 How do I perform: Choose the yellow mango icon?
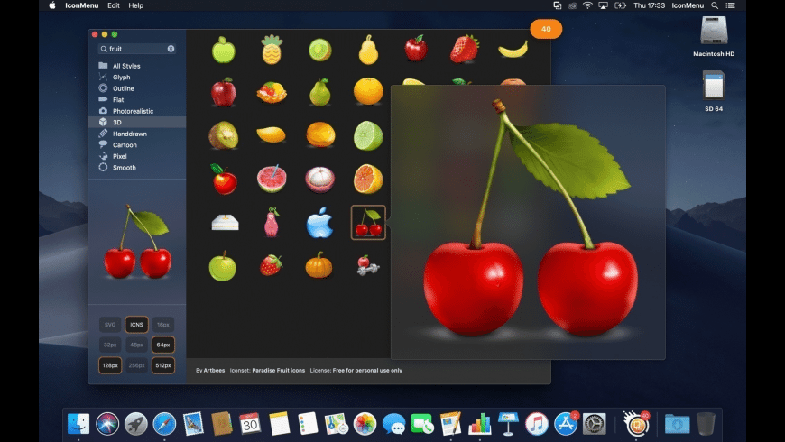[x=271, y=134]
